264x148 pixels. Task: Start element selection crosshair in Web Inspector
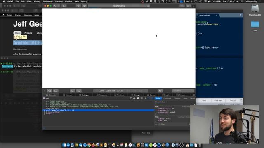pos(160,91)
